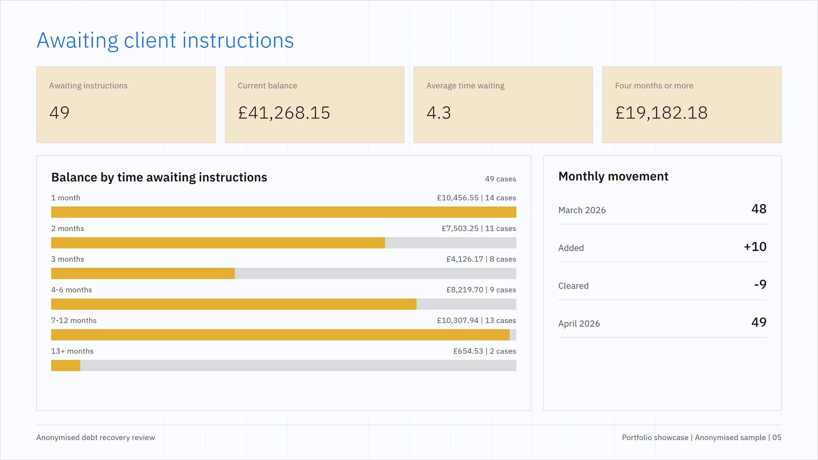Click the 49 cases total label
This screenshot has width=818, height=460.
click(x=501, y=179)
